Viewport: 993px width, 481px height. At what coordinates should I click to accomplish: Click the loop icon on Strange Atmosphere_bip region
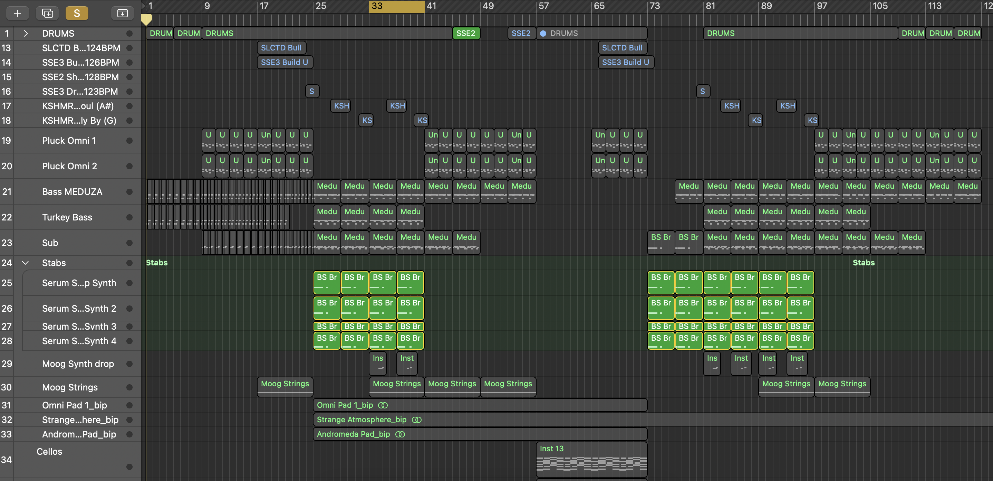[417, 420]
